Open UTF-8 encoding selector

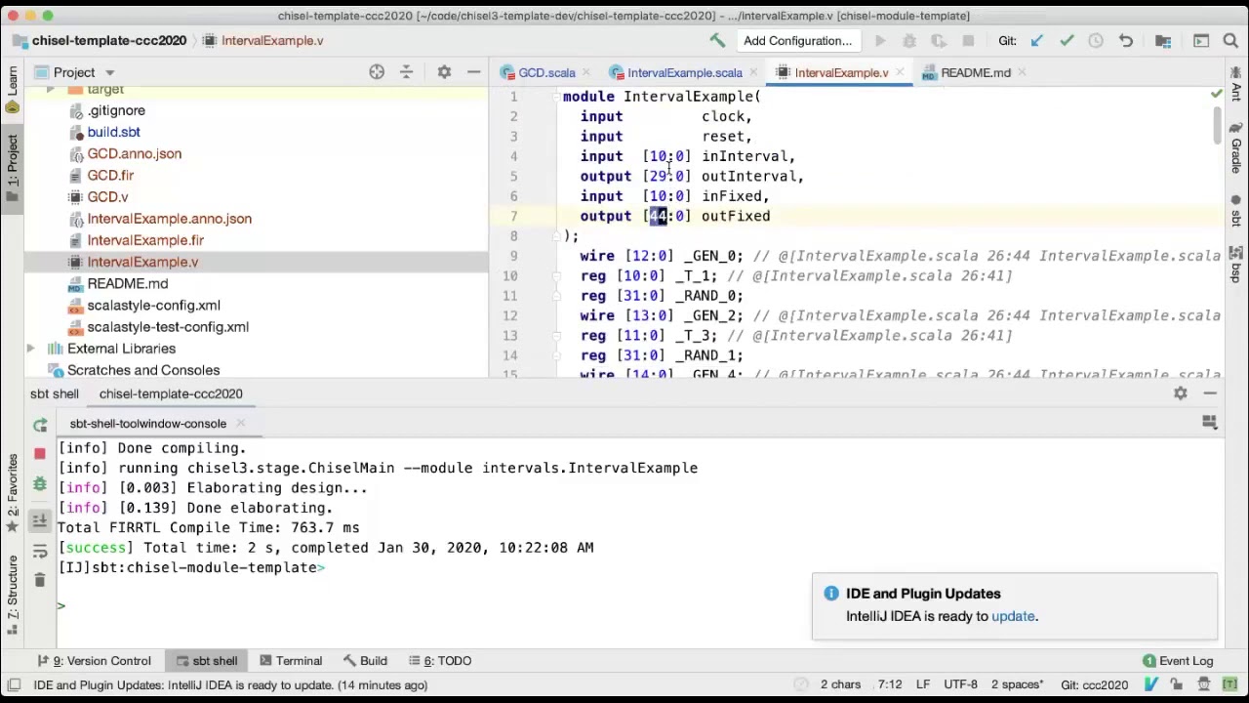[x=960, y=684]
